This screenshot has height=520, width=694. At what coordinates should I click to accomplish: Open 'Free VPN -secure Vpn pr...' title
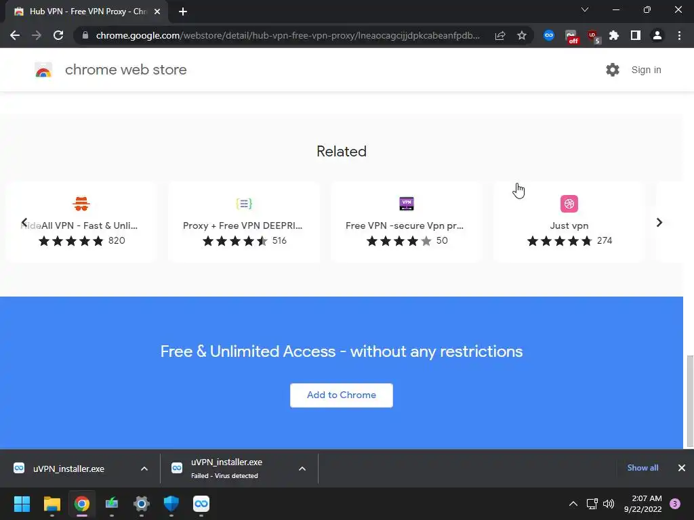pos(405,225)
